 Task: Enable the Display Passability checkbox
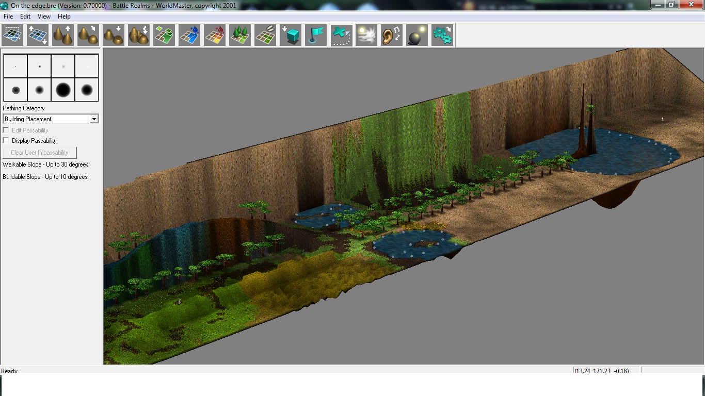point(6,141)
